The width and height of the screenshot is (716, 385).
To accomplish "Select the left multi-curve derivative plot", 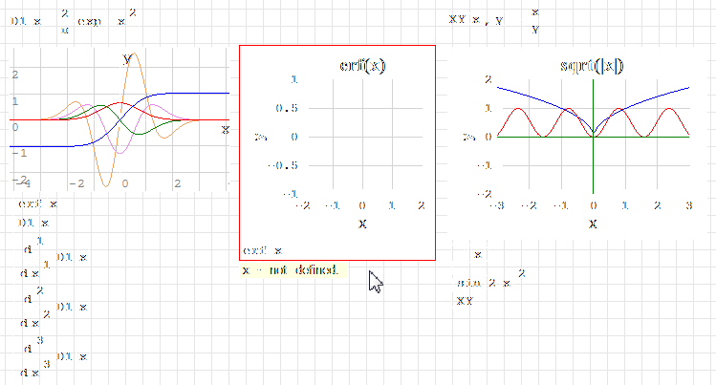I will click(x=119, y=119).
